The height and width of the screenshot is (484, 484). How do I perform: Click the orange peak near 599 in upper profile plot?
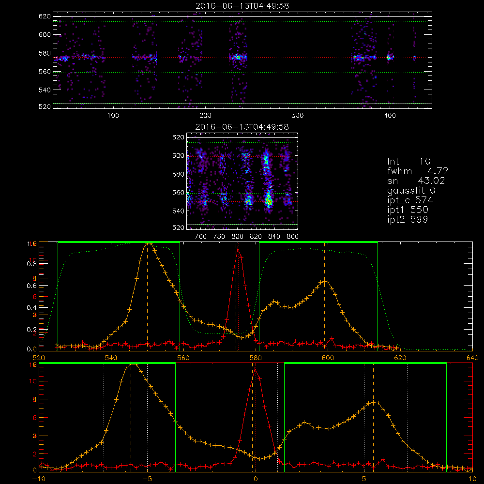324,281
